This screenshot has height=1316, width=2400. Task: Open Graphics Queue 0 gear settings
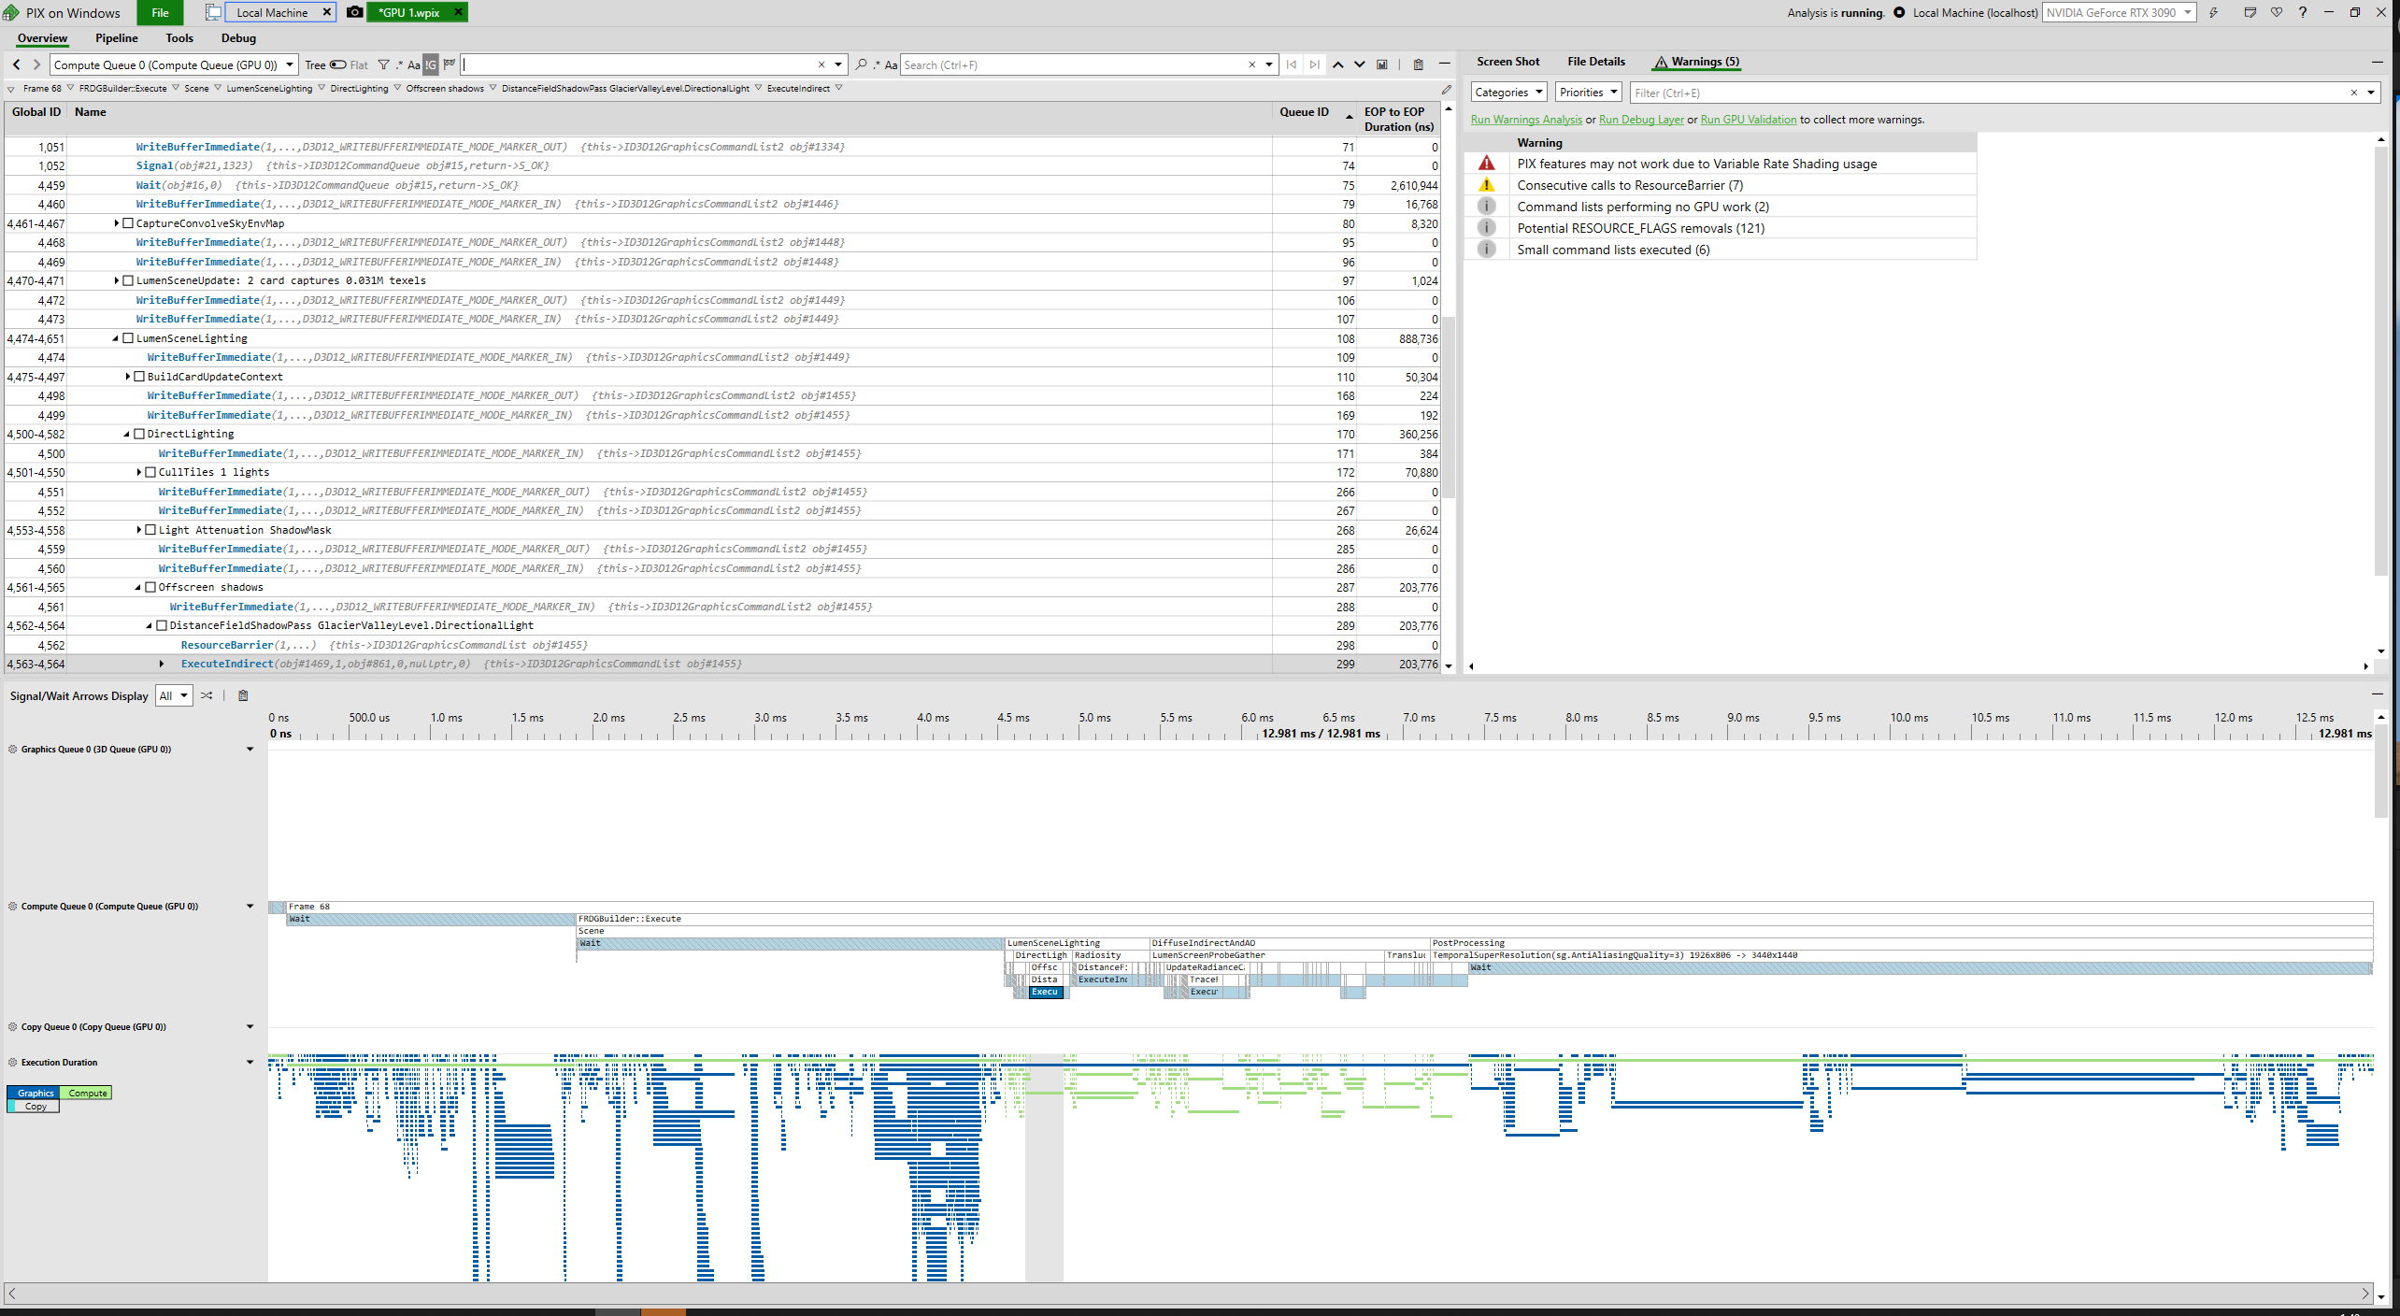point(13,749)
